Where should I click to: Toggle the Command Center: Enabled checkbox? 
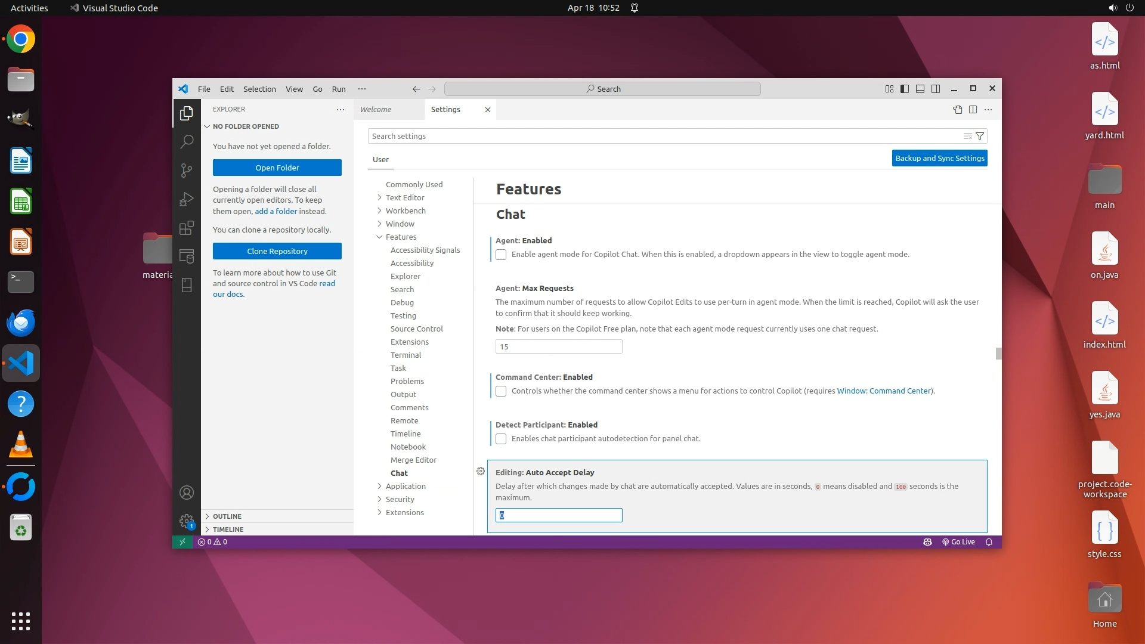coord(501,391)
